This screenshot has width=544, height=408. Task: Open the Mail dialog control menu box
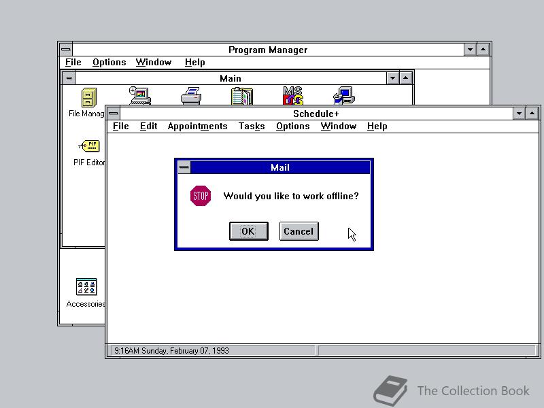point(184,167)
